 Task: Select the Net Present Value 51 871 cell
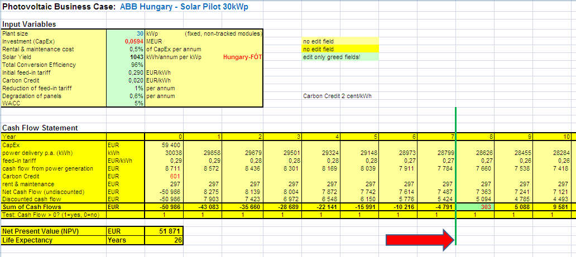coord(164,231)
